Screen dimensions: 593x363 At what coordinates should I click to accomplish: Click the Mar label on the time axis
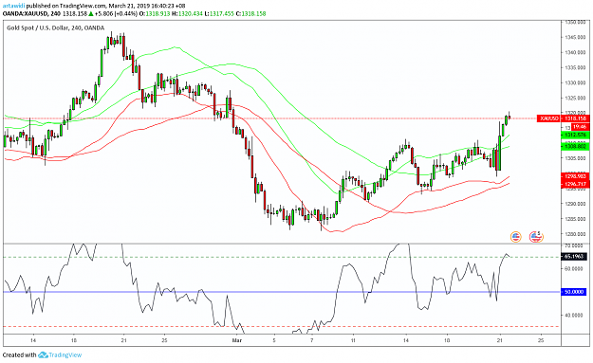tap(237, 340)
